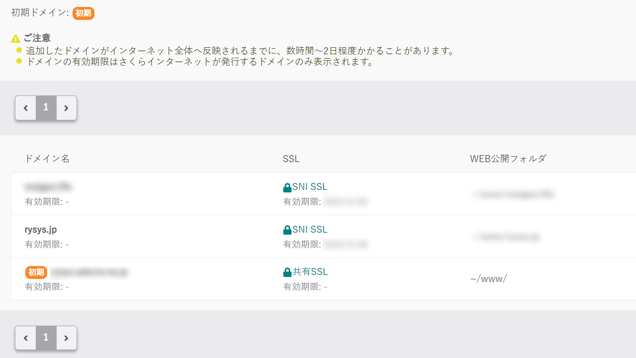Click the 共有SSL link in the last row
This screenshot has height=358, width=636.
(x=310, y=272)
